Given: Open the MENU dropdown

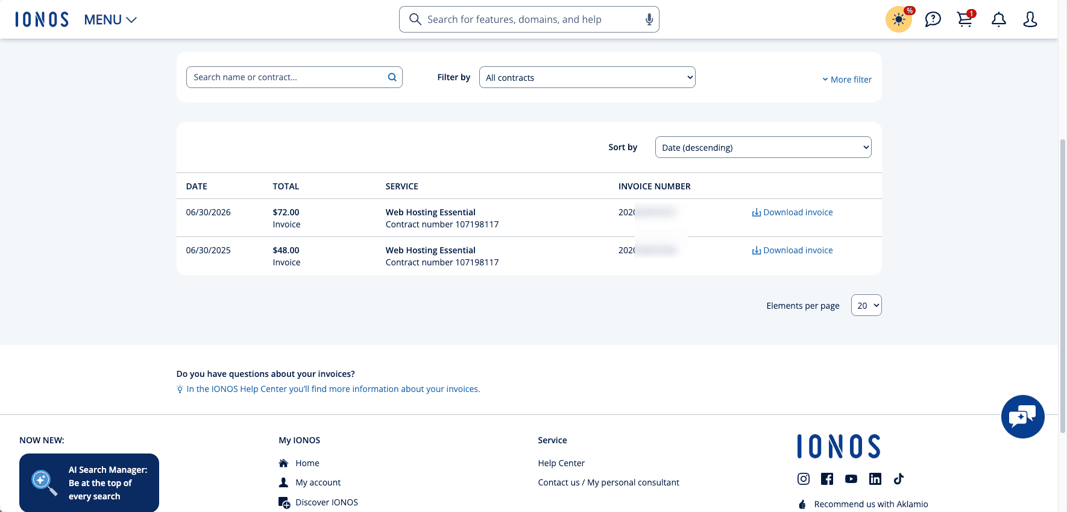Looking at the screenshot, I should tap(110, 20).
